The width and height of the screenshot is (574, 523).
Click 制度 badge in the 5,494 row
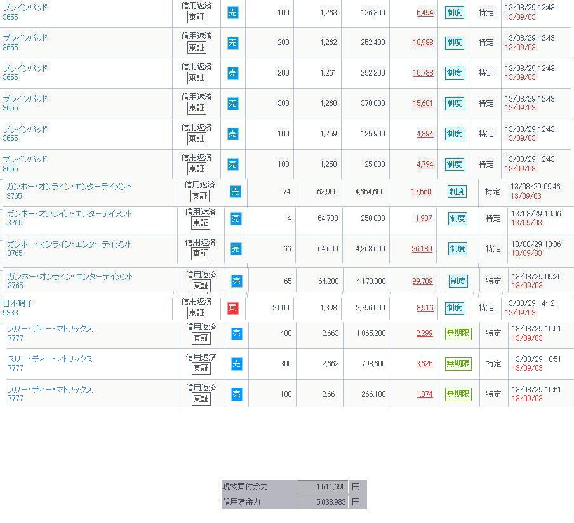454,13
